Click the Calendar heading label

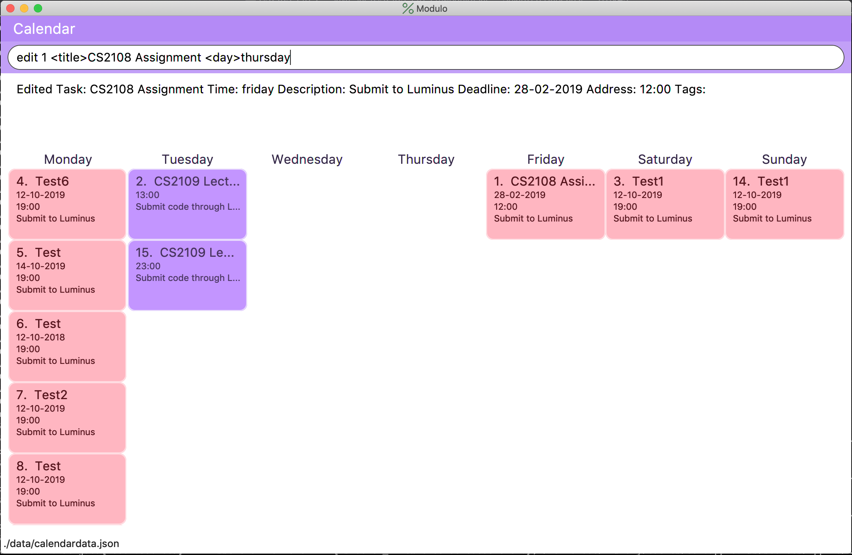pos(44,29)
